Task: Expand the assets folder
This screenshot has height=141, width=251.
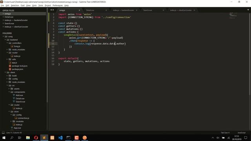Action: pyautogui.click(x=9, y=89)
